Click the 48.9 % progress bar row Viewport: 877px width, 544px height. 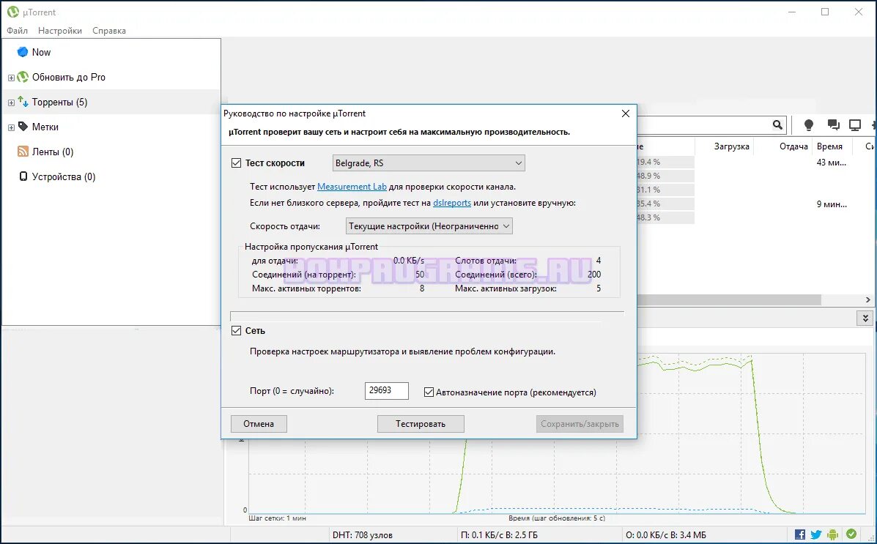[x=665, y=176]
